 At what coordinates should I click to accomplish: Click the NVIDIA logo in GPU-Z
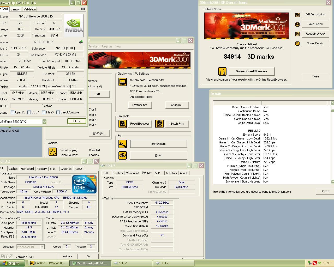[74, 26]
